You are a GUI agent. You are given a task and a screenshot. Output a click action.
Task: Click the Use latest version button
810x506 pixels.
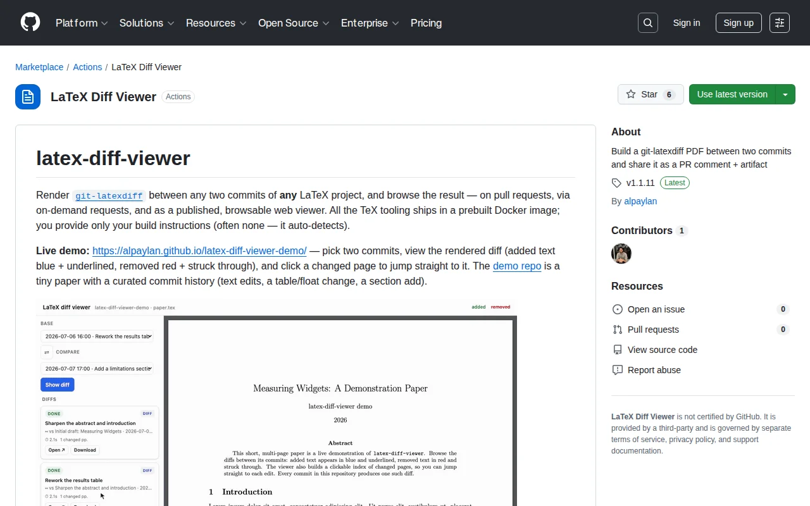point(732,94)
